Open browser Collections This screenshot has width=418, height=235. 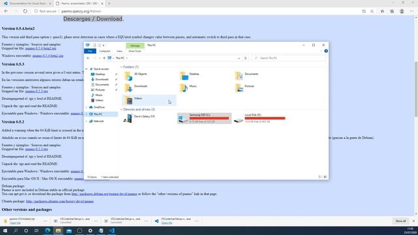point(392,11)
